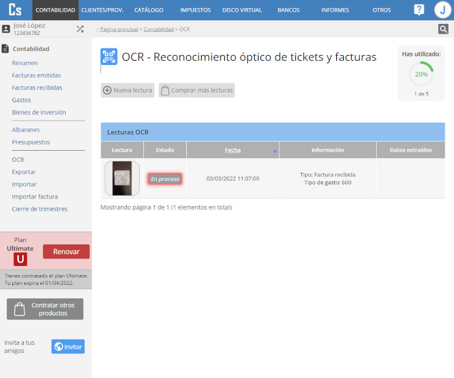
Task: Open the CONTABILIDAD top menu
Action: tap(55, 10)
